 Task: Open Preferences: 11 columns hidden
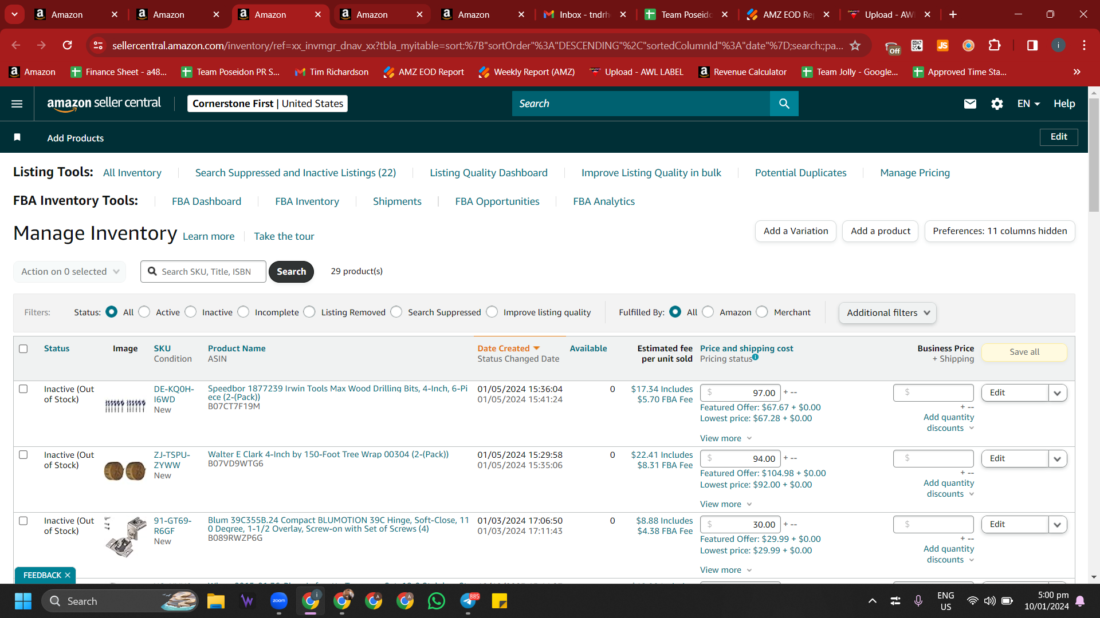click(x=1000, y=231)
